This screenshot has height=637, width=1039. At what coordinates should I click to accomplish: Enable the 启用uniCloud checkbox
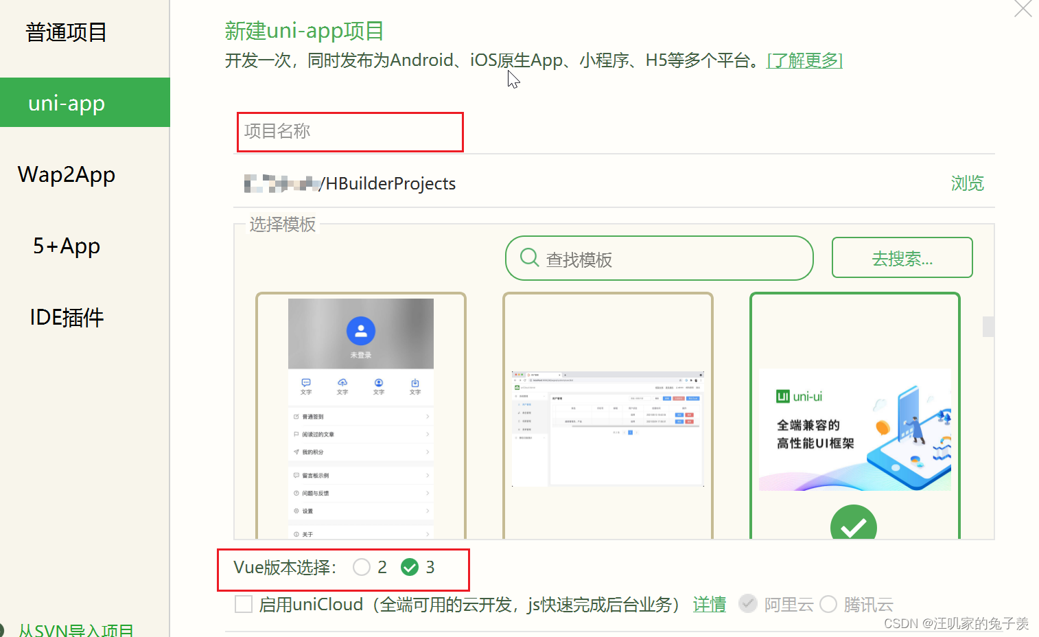(244, 604)
